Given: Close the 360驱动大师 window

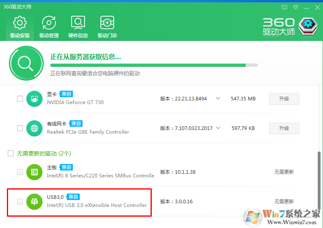Looking at the screenshot, I should pos(317,8).
